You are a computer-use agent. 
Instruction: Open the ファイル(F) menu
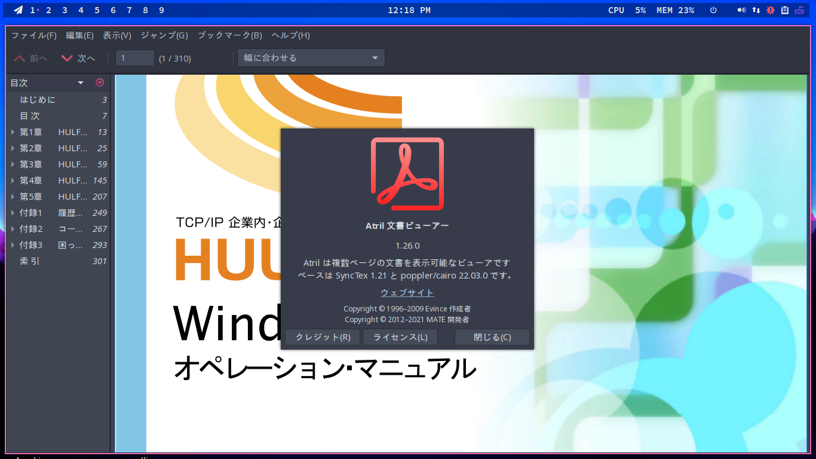click(34, 35)
